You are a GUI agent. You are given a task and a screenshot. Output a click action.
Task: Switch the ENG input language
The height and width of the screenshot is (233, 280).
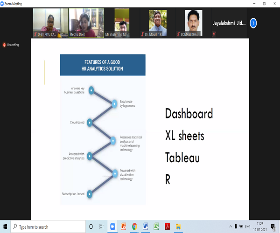pos(248,227)
